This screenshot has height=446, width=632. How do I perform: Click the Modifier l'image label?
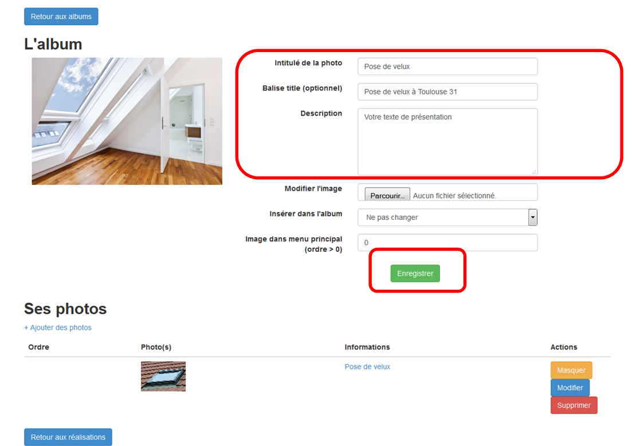click(x=313, y=188)
